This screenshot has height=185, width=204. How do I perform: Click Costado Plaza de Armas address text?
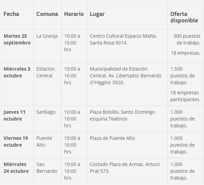[x=124, y=167]
